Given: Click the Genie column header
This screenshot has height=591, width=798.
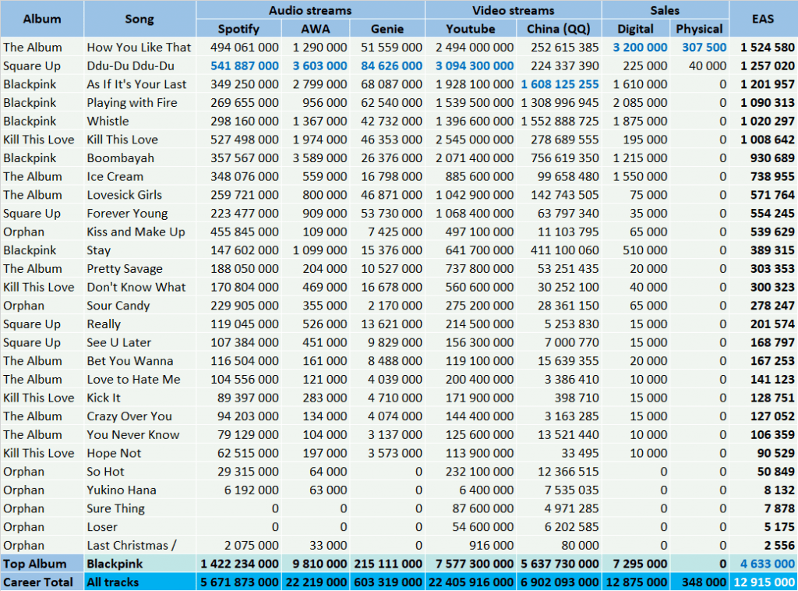Looking at the screenshot, I should pyautogui.click(x=387, y=29).
